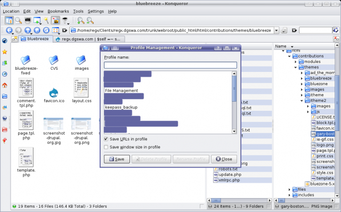Click the Go button next to the location bar
This screenshot has height=212, width=341.
(x=284, y=30)
